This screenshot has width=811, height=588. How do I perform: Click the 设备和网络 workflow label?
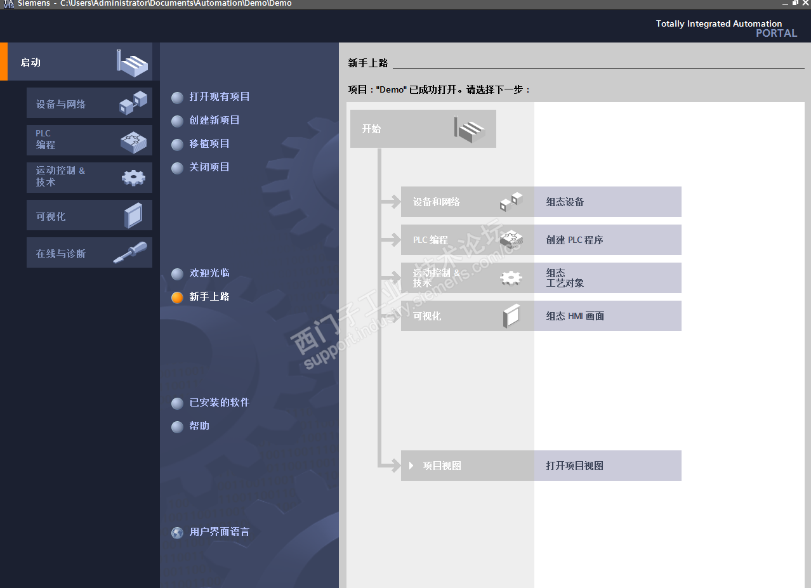point(436,202)
